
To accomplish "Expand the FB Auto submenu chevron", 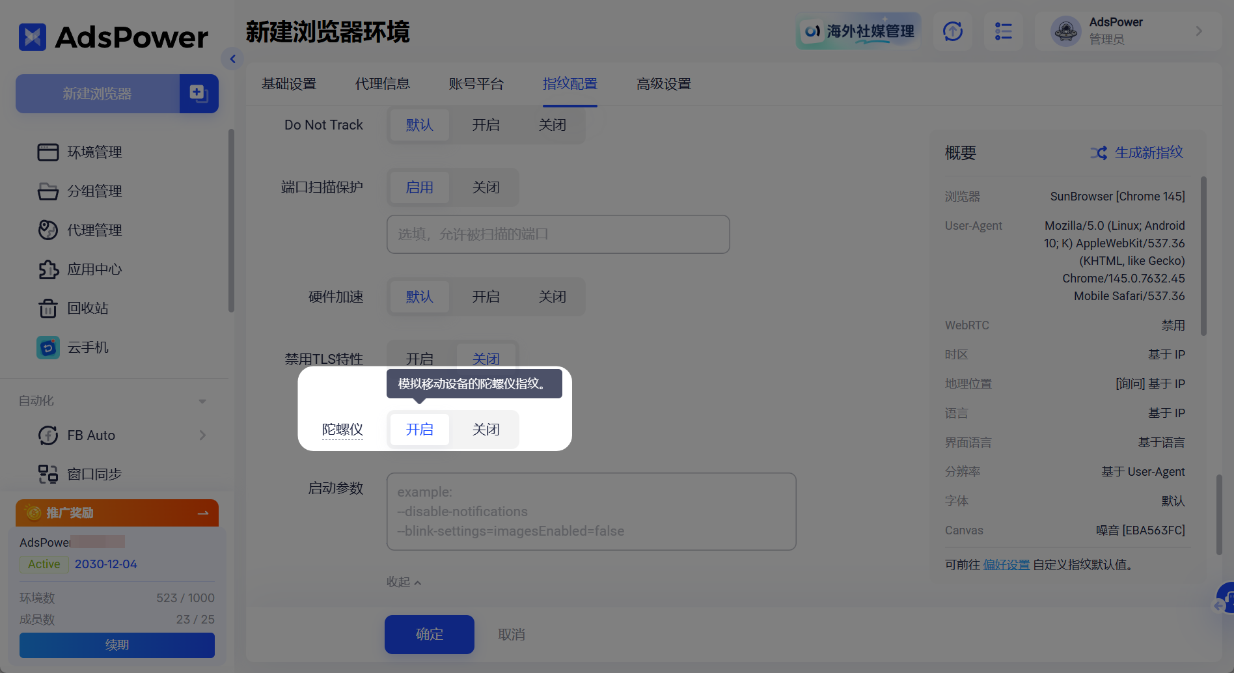I will point(202,435).
